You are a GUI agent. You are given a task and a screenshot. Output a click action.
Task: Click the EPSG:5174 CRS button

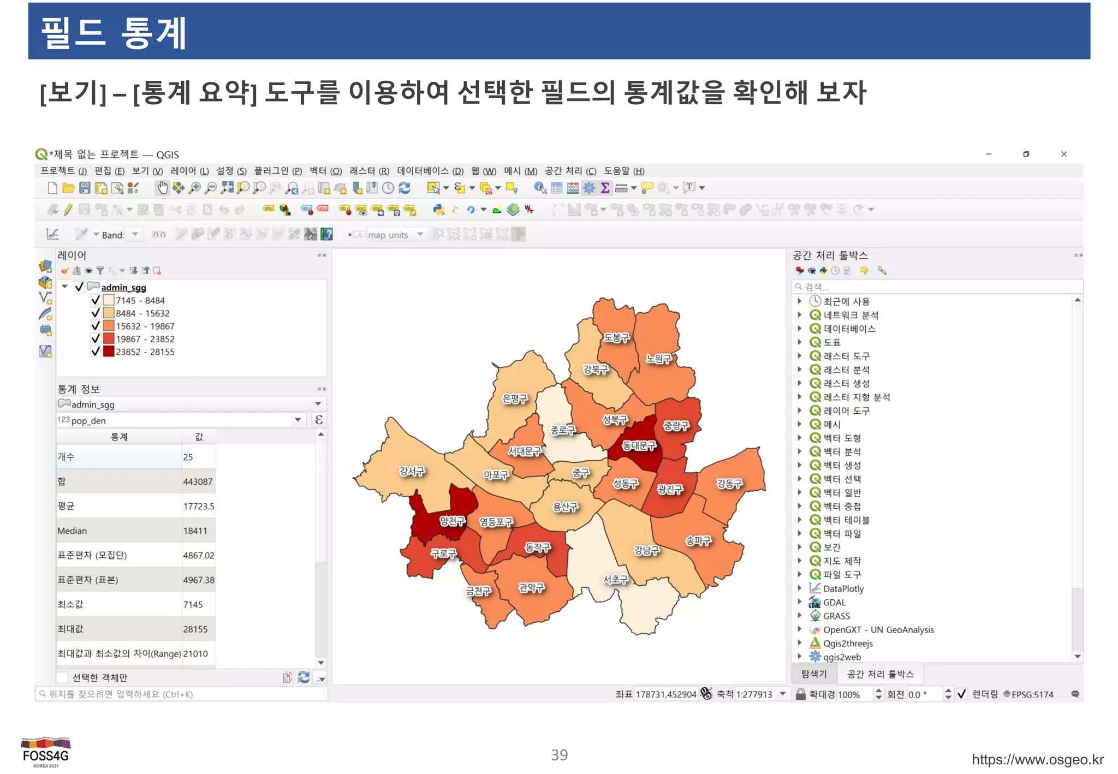click(1028, 694)
